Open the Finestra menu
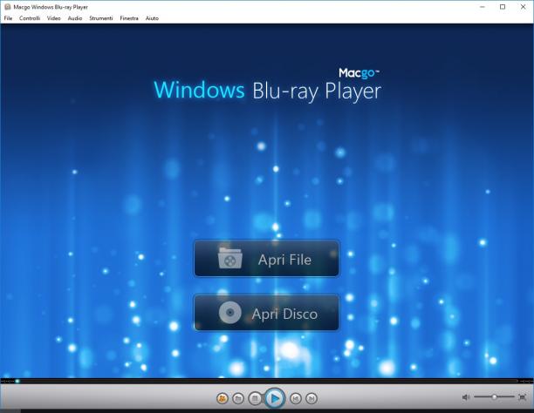Image resolution: width=534 pixels, height=413 pixels. click(x=129, y=18)
